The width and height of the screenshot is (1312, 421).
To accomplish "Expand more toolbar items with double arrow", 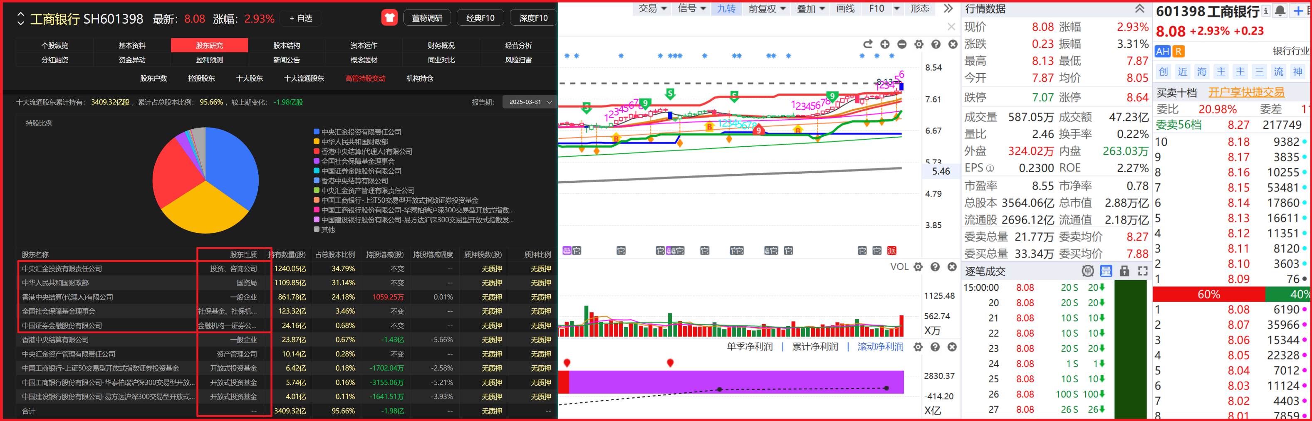I will (948, 8).
